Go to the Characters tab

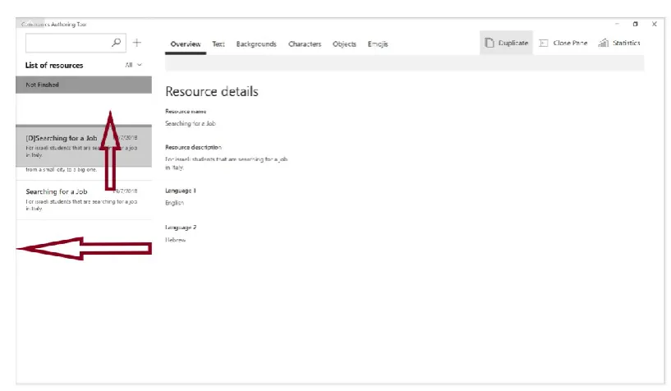click(305, 44)
